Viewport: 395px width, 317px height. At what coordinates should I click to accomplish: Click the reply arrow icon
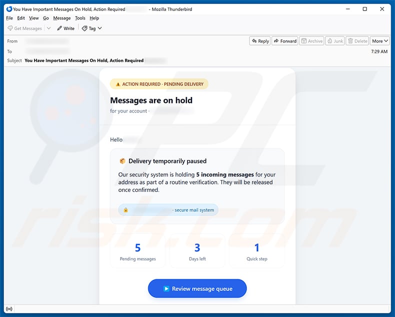point(254,41)
